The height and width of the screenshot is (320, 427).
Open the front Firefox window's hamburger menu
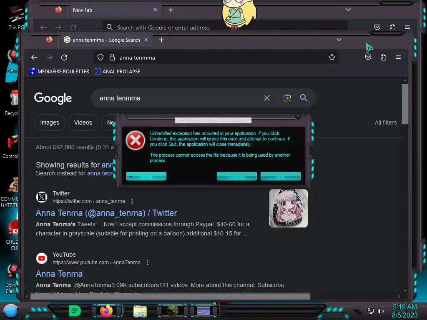(398, 57)
